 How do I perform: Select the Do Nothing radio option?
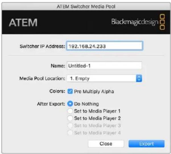click(x=70, y=104)
